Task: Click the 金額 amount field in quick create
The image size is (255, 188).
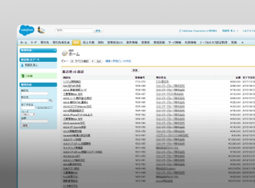Action: click(x=35, y=121)
